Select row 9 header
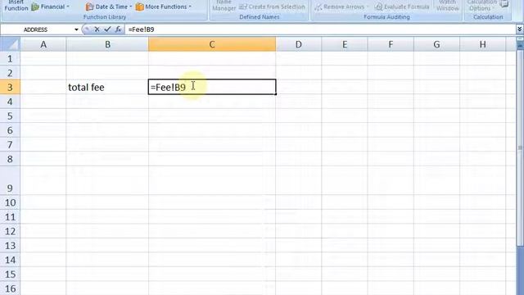 [10, 180]
